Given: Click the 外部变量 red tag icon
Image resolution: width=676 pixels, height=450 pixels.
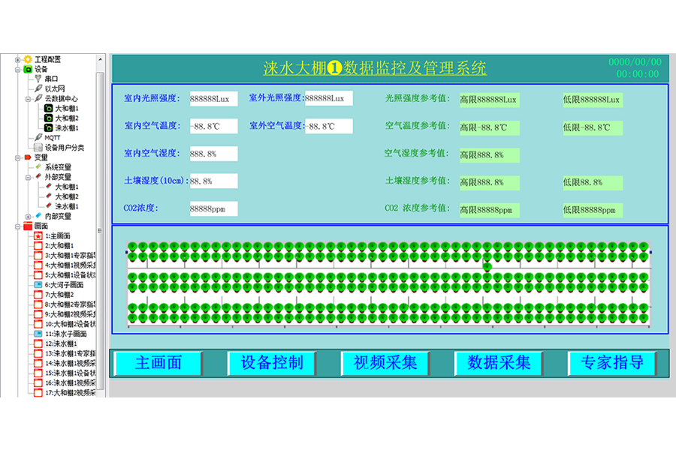Looking at the screenshot, I should (38, 176).
